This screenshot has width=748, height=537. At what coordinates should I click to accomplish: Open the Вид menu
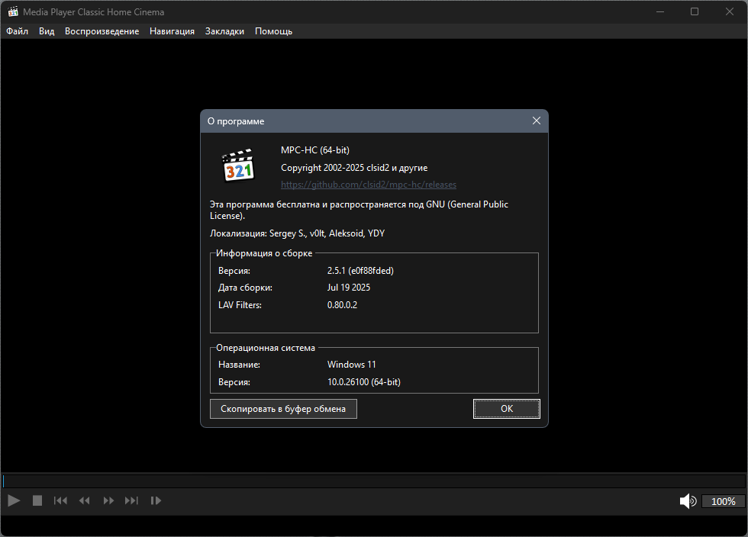47,31
